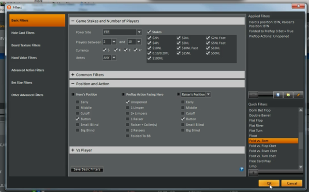Image resolution: width=309 pixels, height=192 pixels.
Task: Click the open filter folder icon
Action: click(288, 95)
